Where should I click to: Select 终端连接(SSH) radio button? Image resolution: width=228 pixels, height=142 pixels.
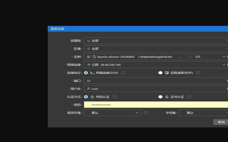point(86,73)
